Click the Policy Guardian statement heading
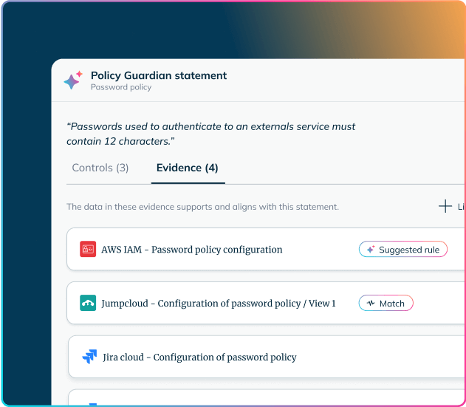Viewport: 466px width, 407px height. (159, 75)
